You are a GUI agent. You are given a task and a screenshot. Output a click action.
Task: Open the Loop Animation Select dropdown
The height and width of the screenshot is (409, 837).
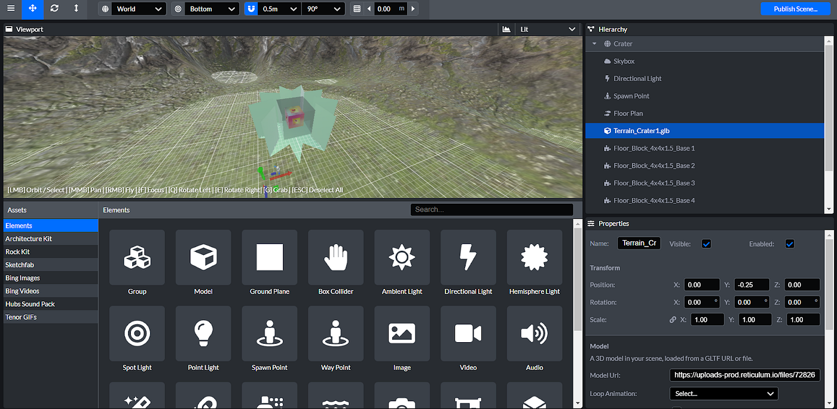coord(723,393)
